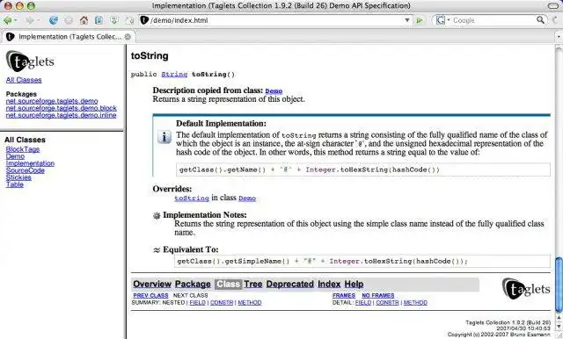Viewport: 563px width, 339px height.
Task: Open the All Classes link in packages frame
Action: pos(24,80)
